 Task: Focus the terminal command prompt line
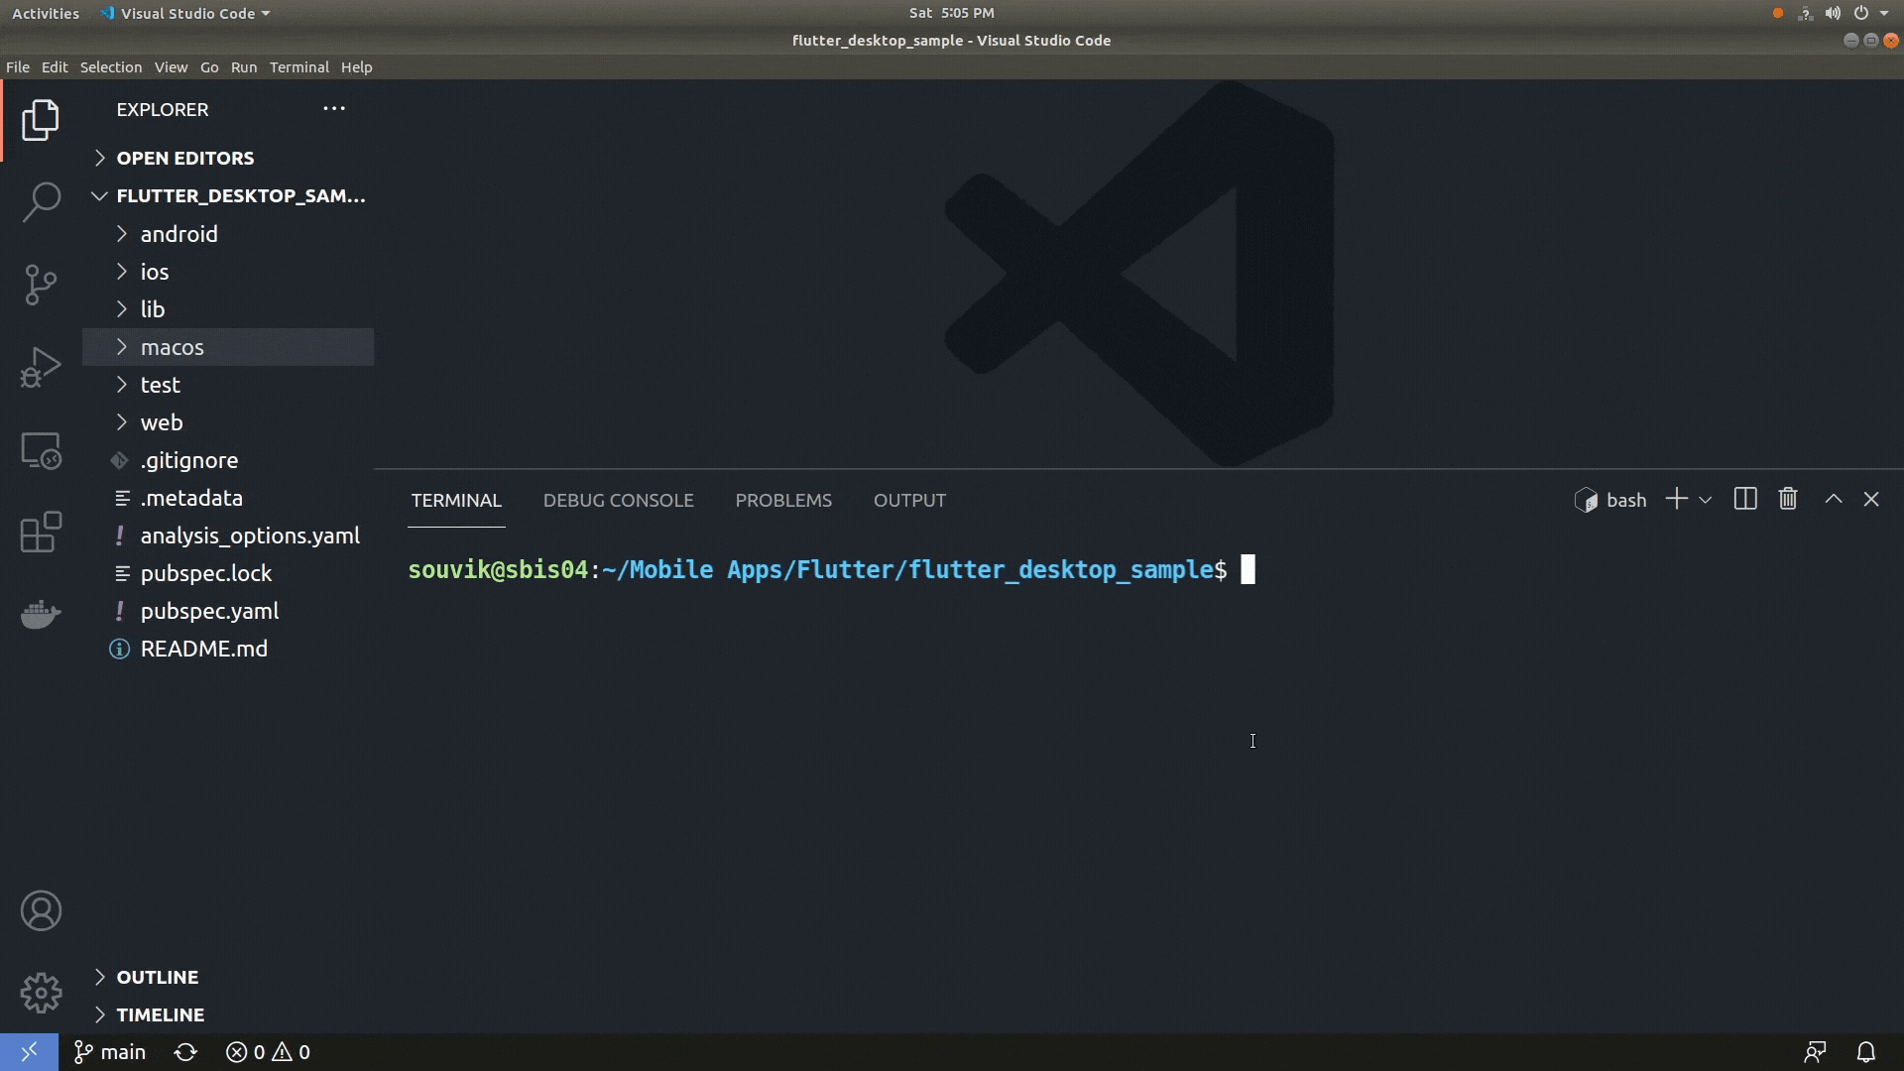(x=831, y=570)
